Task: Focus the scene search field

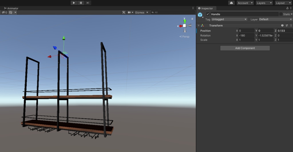Action: pos(173,12)
